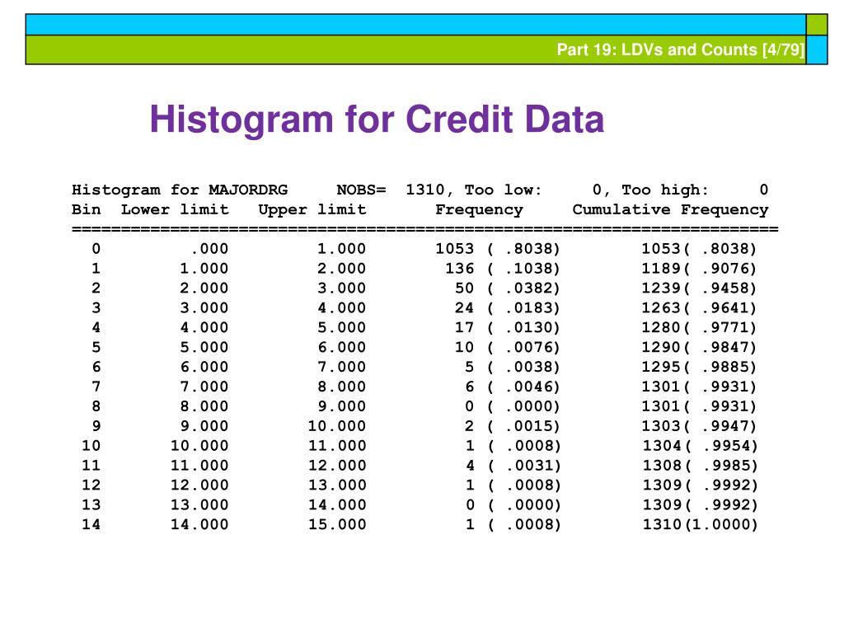Image resolution: width=844 pixels, height=633 pixels.
Task: Select frequency proportion '( .8038)' in bin 0 Frequency column
Action: [x=523, y=249]
